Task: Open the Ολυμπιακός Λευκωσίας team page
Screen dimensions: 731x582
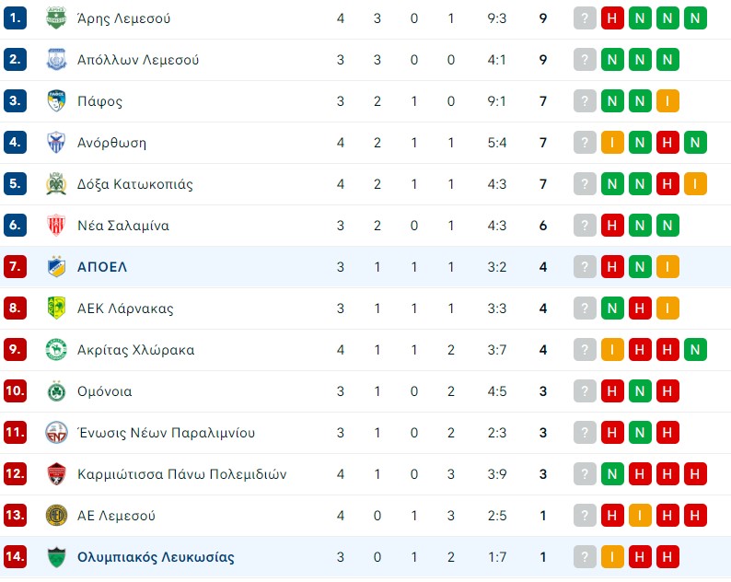Action: 156,557
